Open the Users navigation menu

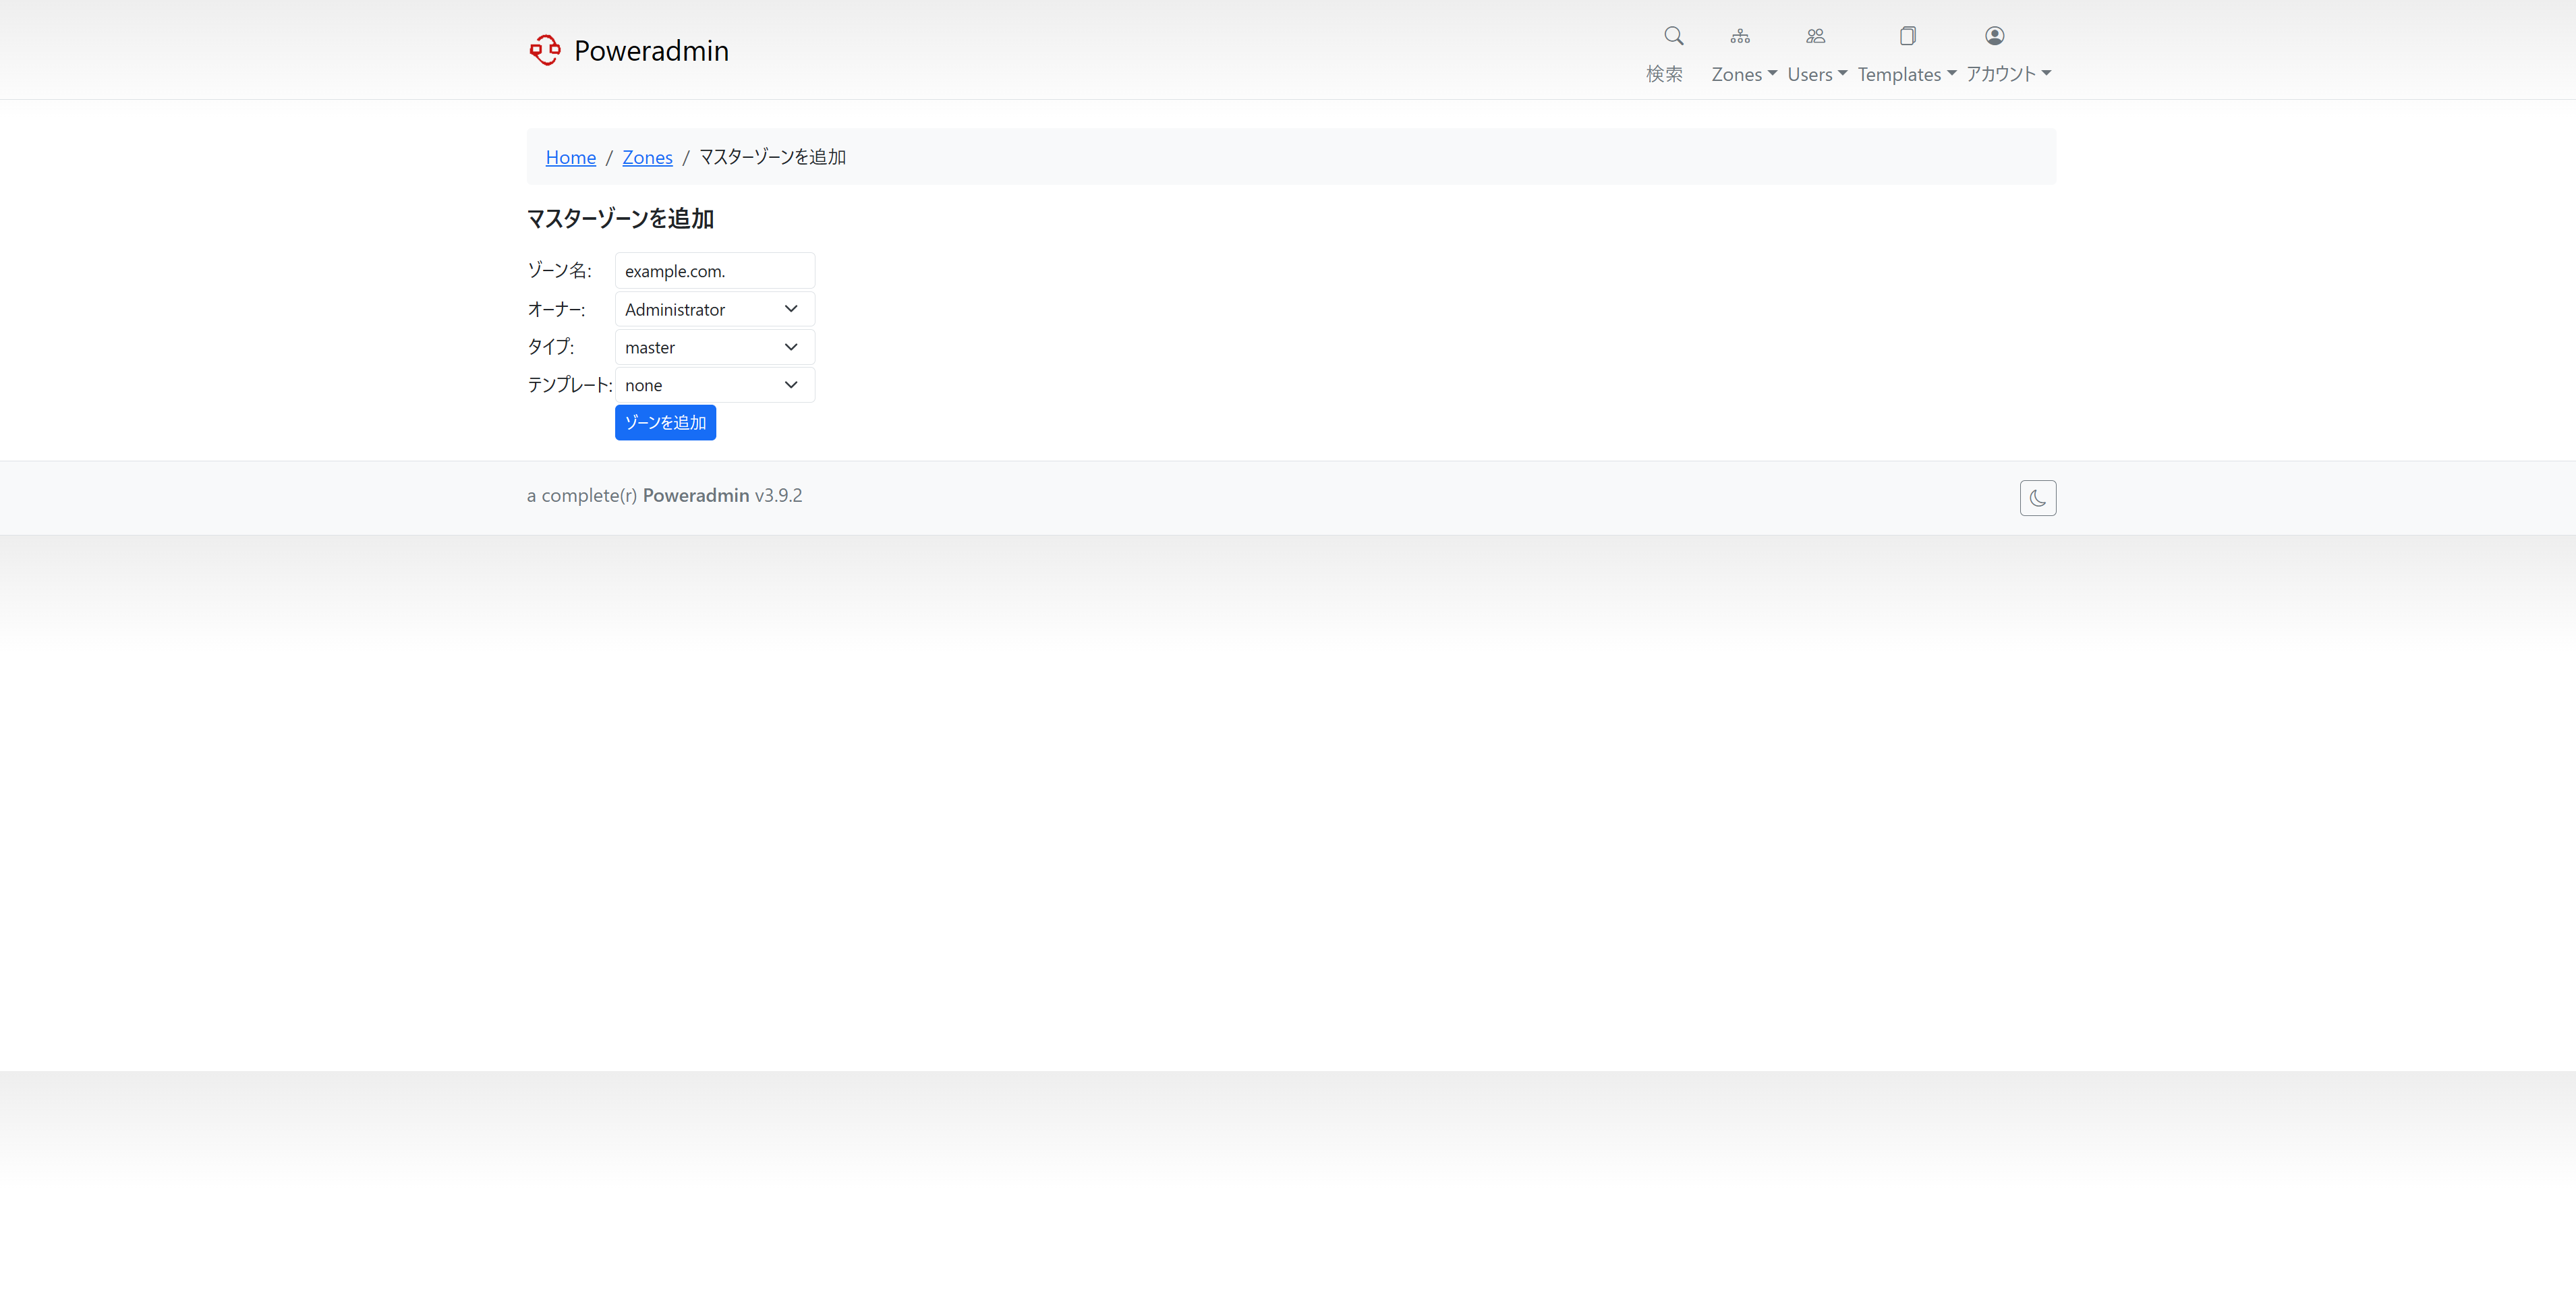[1816, 74]
